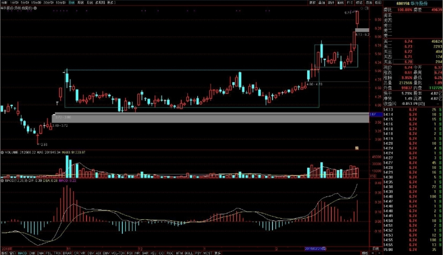443x255 pixels.
Task: Open the 多周期 multi-period option
Action: pos(98,2)
